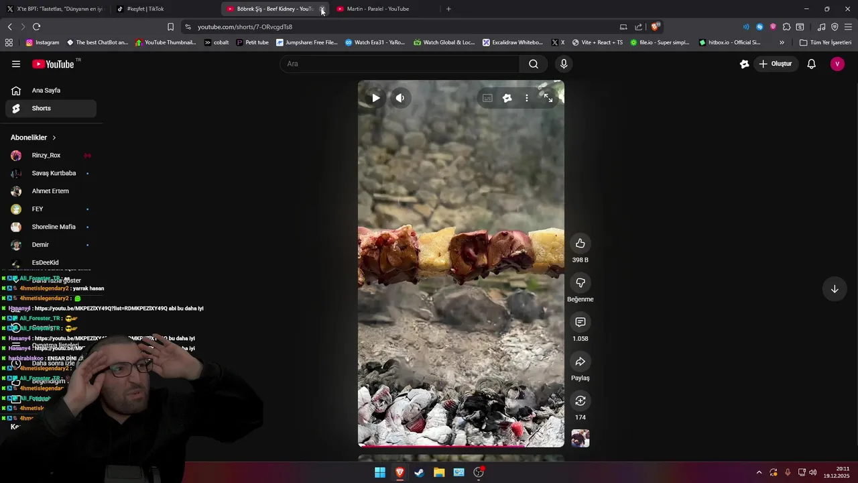
Task: Open Shazam extension icon
Action: coord(759,27)
